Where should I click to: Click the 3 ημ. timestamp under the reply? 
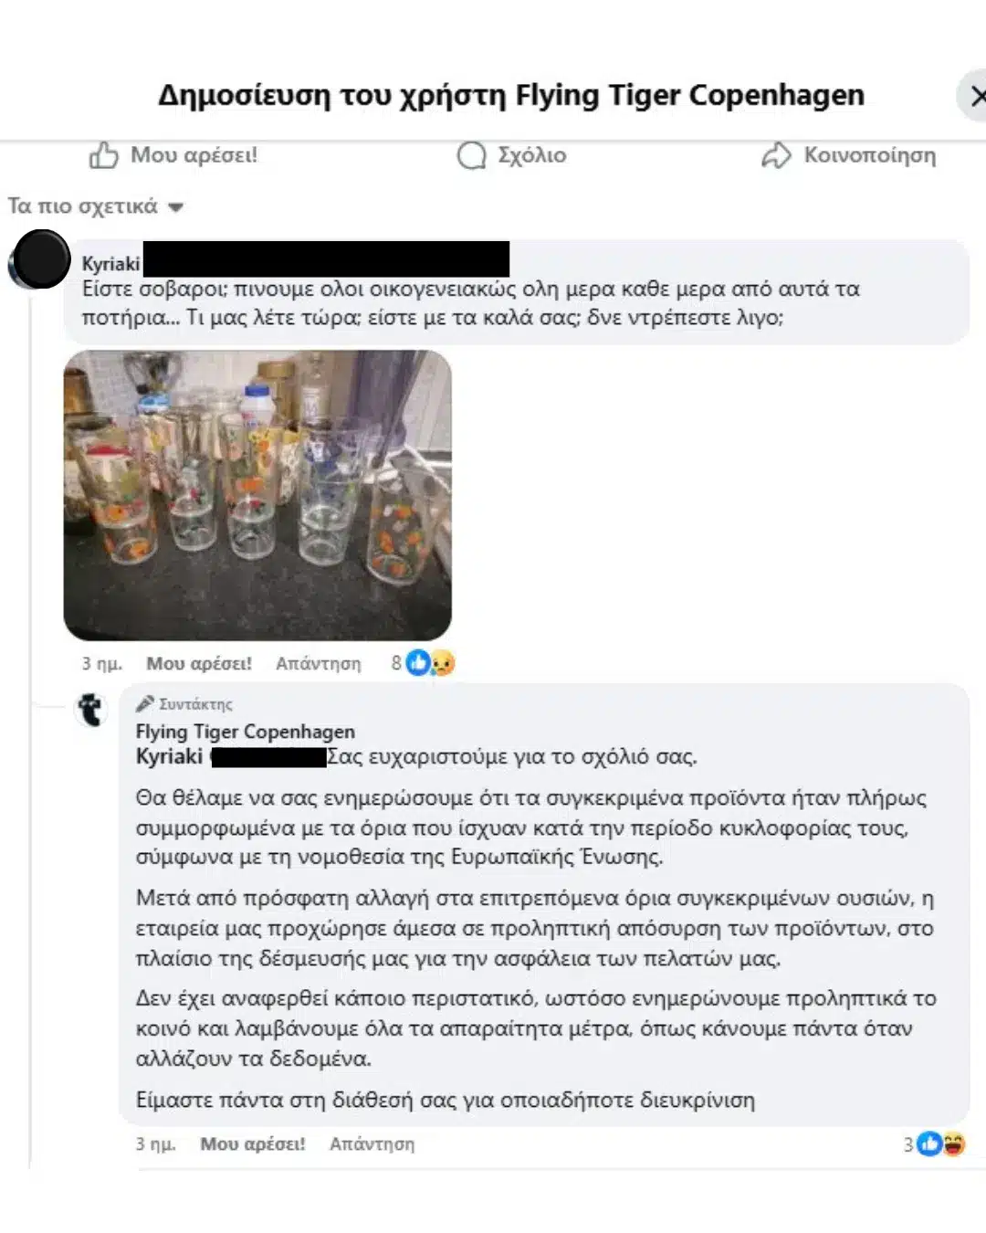click(x=156, y=1144)
